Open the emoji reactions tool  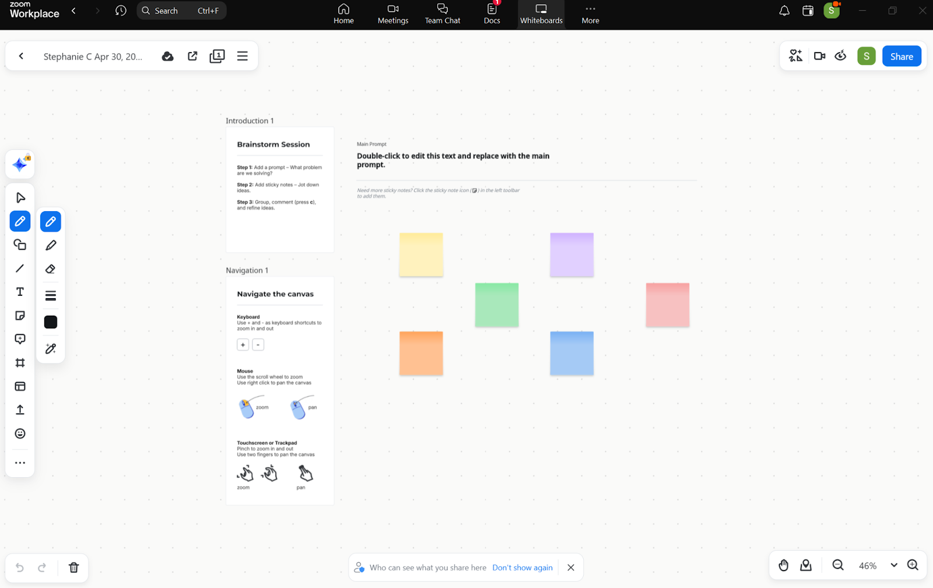coord(20,433)
